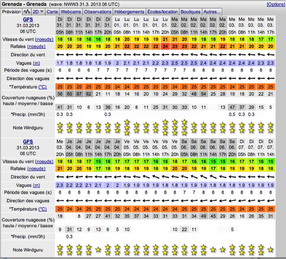Click the graph view wave icon
The width and height of the screenshot is (286, 259).
(x=26, y=11)
